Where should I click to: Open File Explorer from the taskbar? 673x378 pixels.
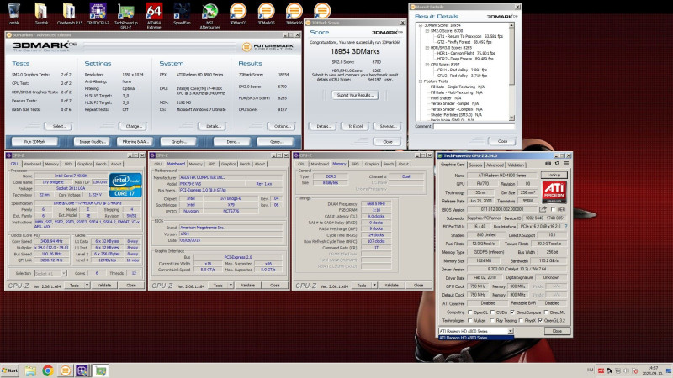[30, 370]
